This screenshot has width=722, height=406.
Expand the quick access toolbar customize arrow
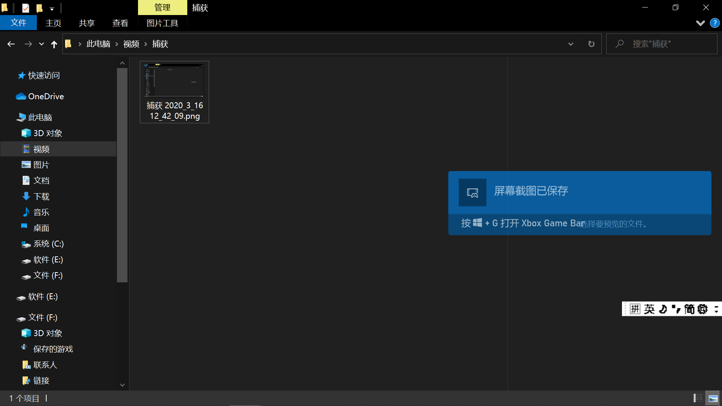point(52,8)
